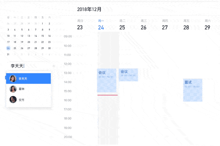The height and width of the screenshot is (146, 220).
Task: Pick date 15 in mini calendar
Action: tap(43, 36)
